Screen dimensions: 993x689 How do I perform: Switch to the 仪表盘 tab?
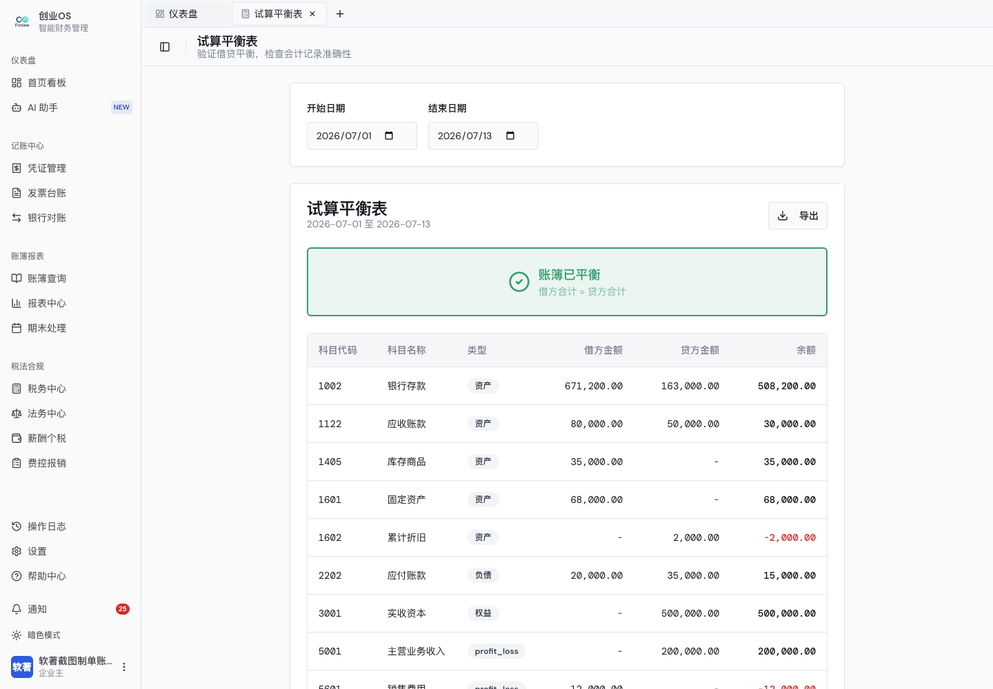coord(188,14)
